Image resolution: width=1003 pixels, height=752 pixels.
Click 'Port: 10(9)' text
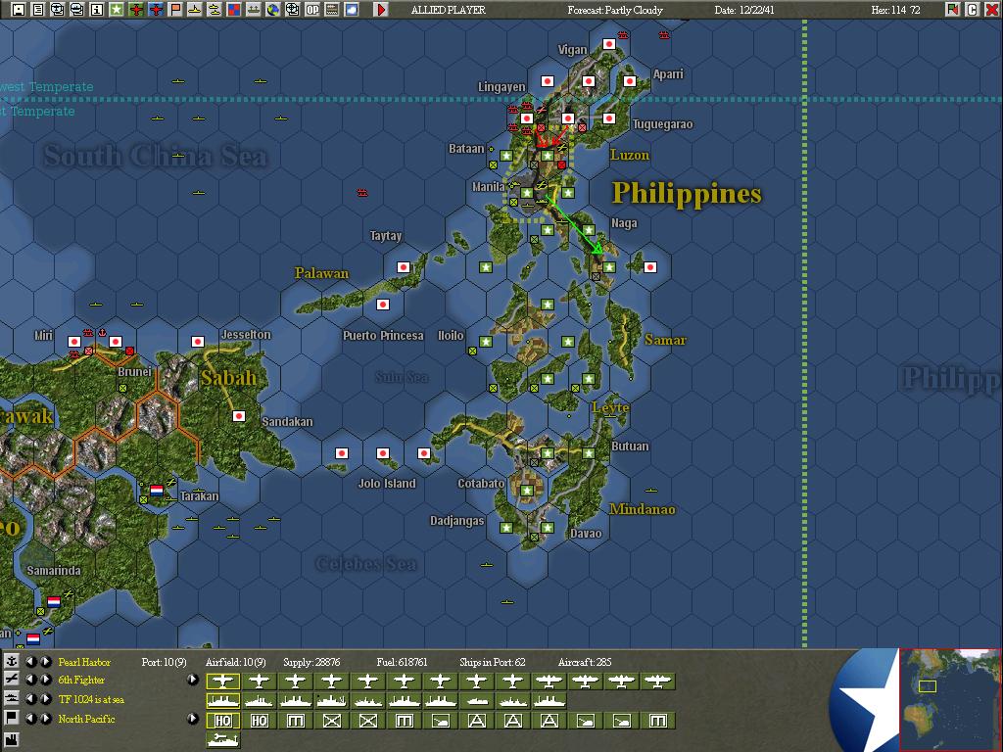(x=164, y=662)
